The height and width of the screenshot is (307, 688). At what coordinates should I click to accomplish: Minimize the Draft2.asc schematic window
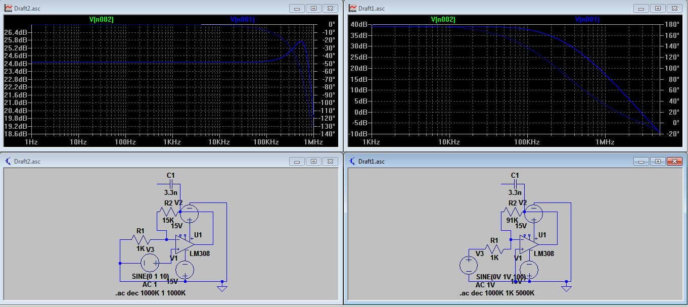[x=296, y=161]
